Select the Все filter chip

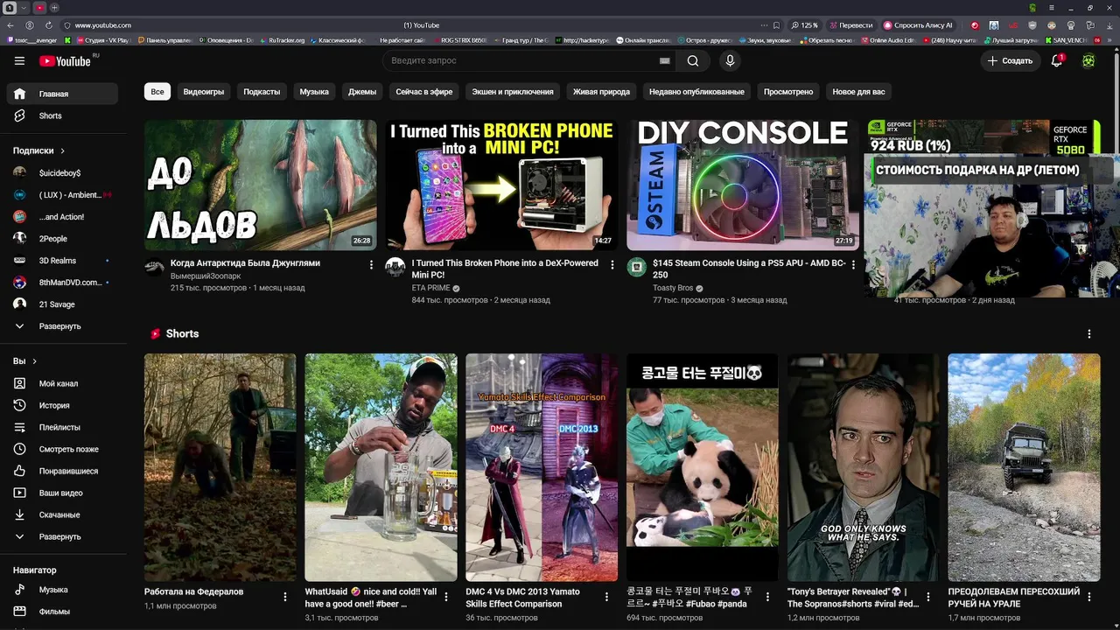tap(157, 91)
